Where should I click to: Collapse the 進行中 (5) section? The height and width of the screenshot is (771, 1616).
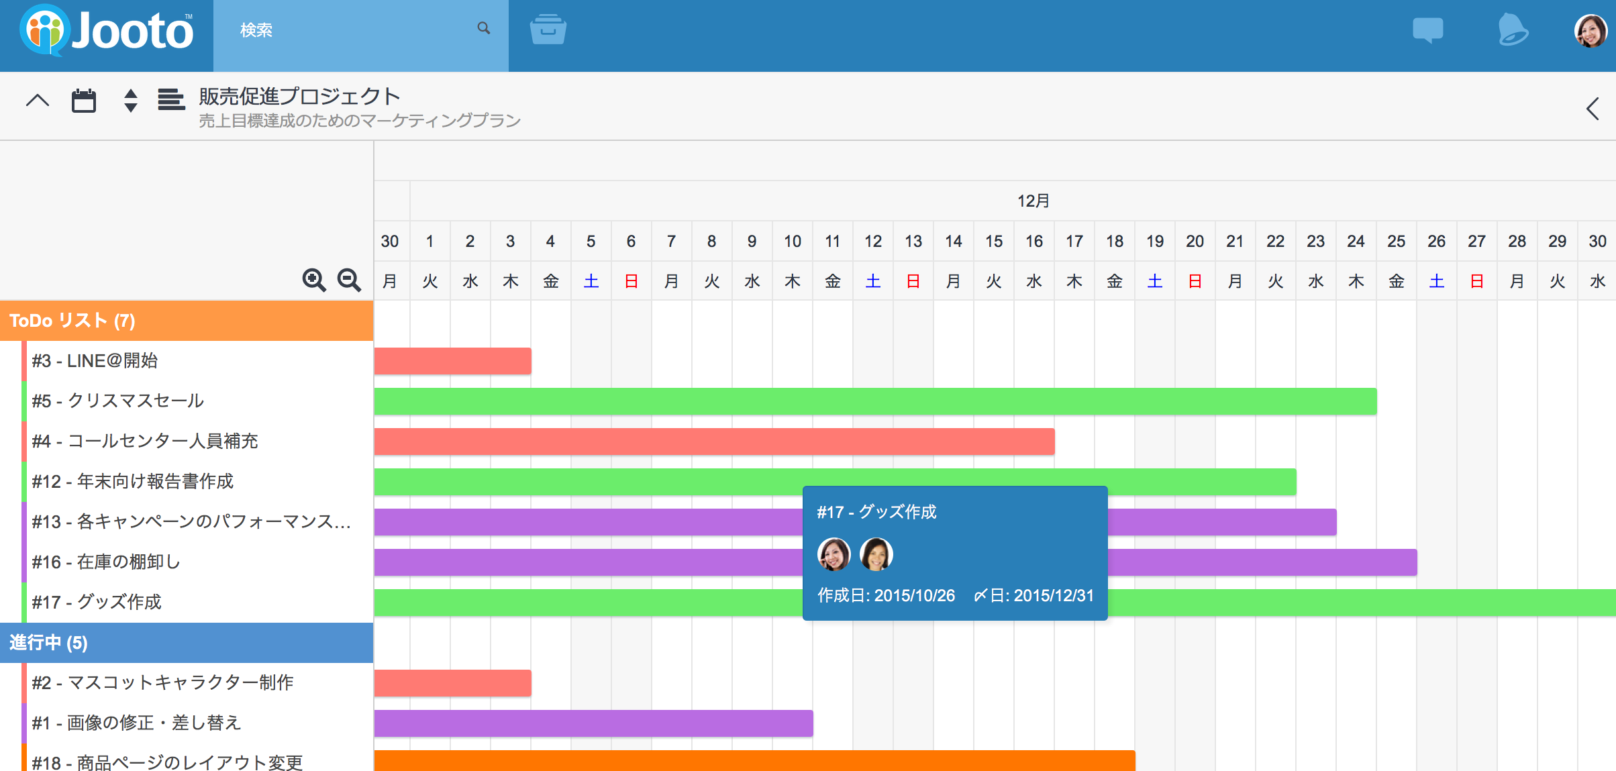[48, 643]
